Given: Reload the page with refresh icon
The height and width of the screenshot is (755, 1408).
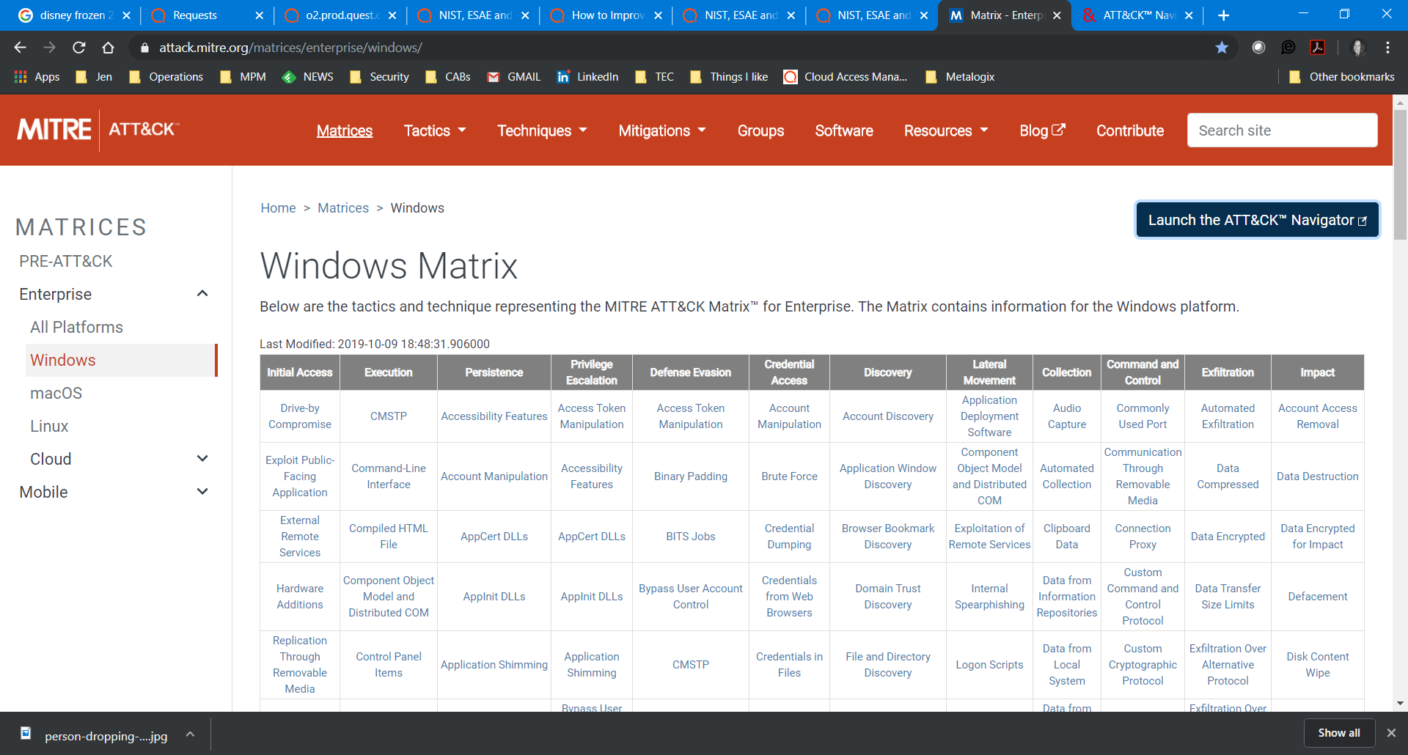Looking at the screenshot, I should tap(78, 48).
